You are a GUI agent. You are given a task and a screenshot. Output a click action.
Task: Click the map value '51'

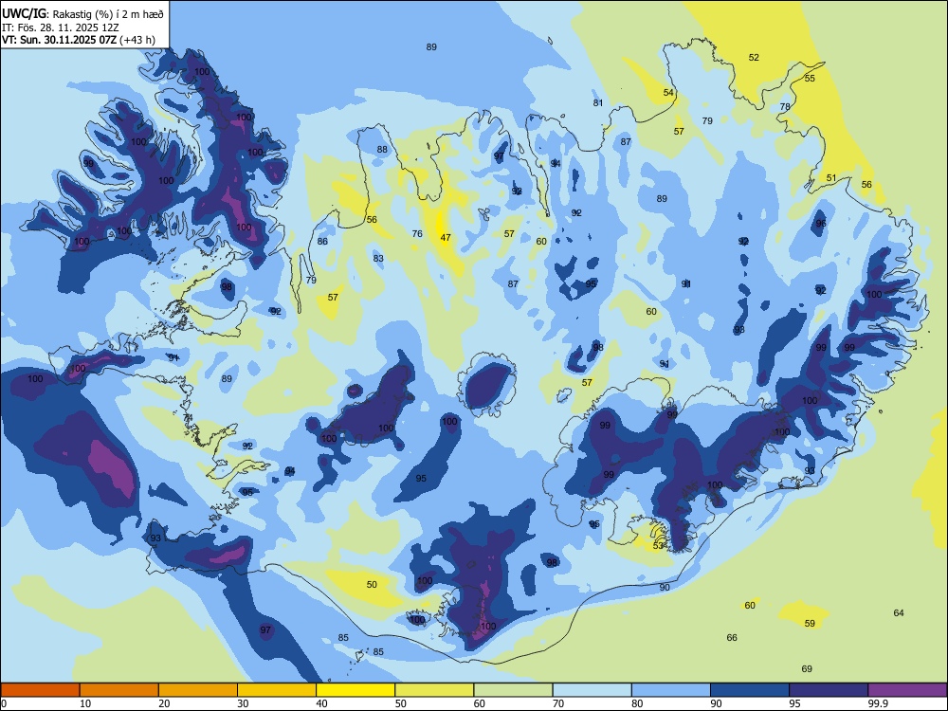(x=832, y=178)
